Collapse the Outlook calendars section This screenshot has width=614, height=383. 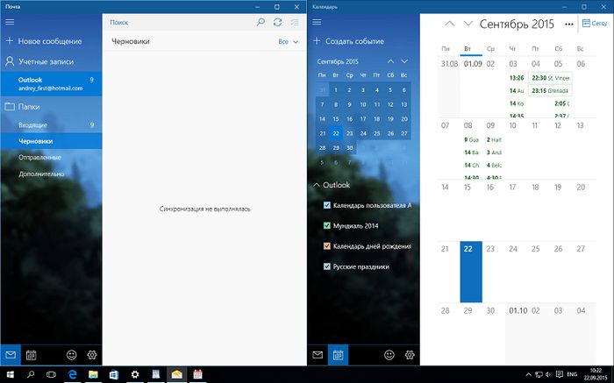317,185
